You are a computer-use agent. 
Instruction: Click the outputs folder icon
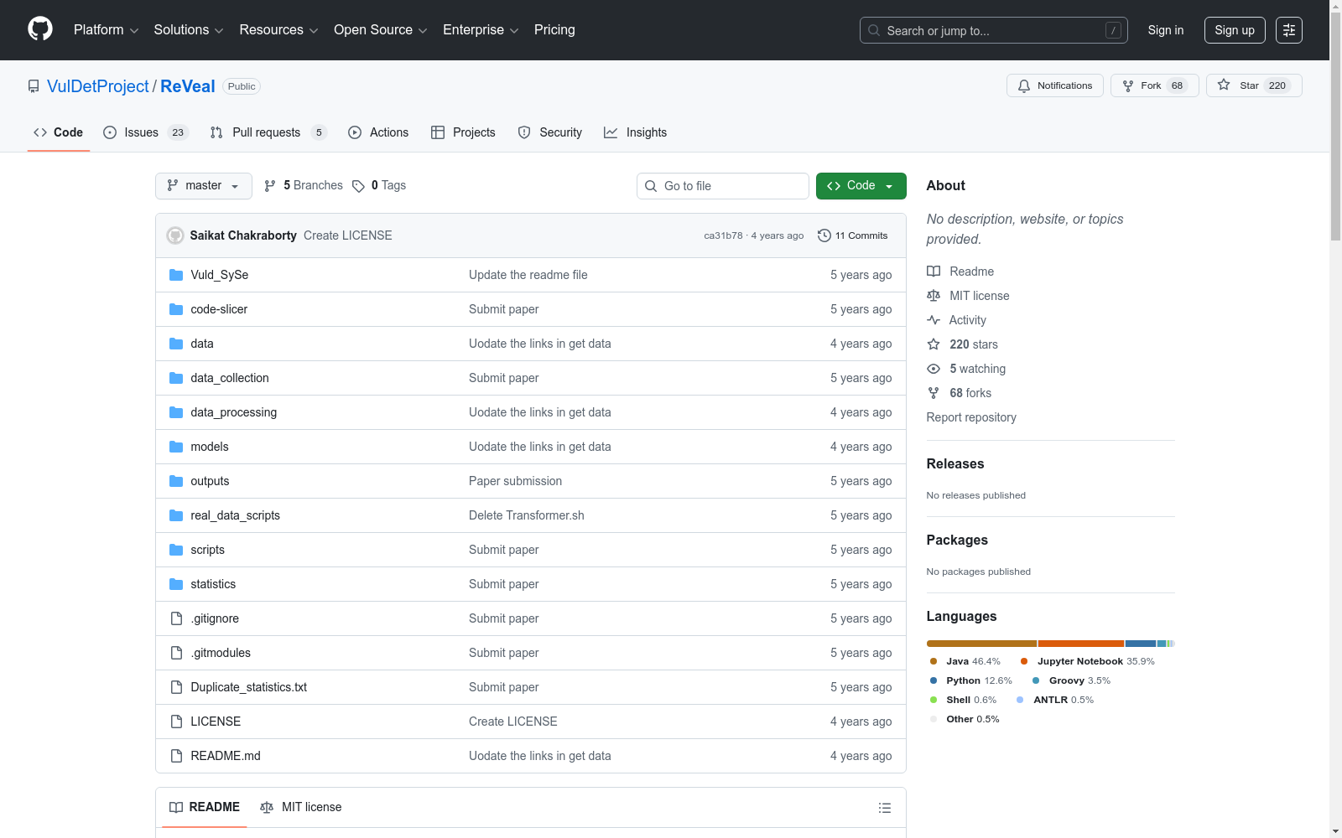tap(176, 481)
